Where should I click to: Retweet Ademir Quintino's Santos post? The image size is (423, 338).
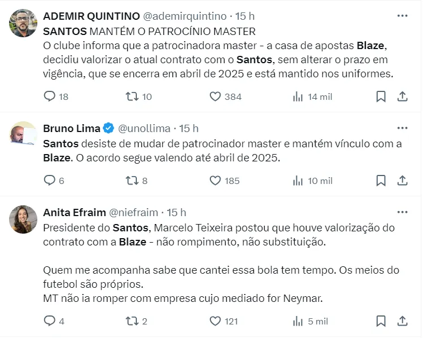point(131,96)
